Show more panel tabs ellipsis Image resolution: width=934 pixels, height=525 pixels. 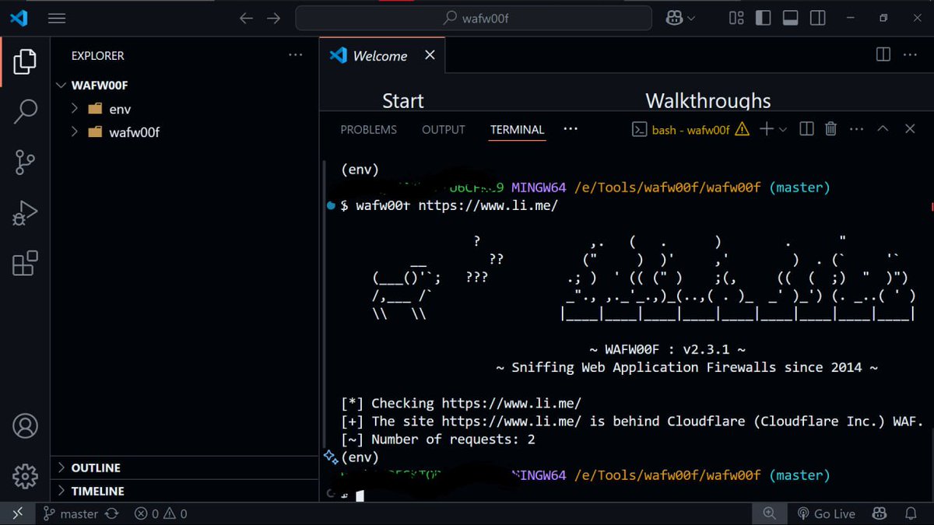pyautogui.click(x=571, y=129)
